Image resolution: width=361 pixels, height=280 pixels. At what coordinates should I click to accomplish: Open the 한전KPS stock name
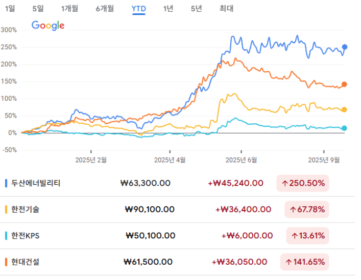click(26, 236)
